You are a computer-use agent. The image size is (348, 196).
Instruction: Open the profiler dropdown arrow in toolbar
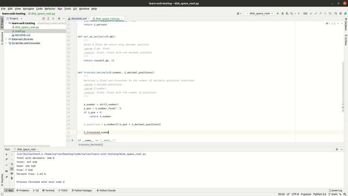(x=295, y=14)
